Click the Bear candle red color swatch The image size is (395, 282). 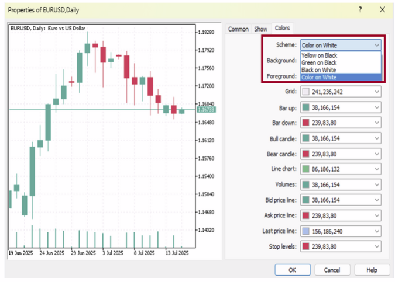pyautogui.click(x=307, y=154)
